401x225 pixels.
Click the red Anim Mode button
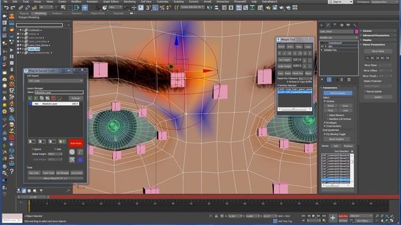pos(76,143)
